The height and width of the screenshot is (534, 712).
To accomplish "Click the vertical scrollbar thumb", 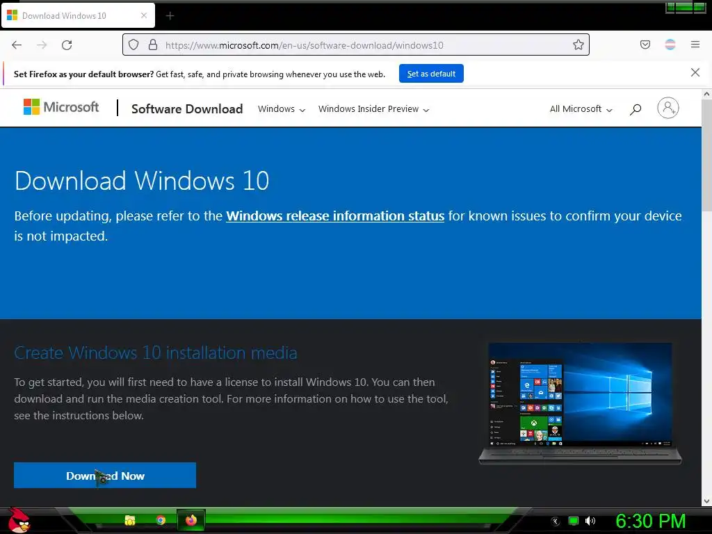I will click(706, 155).
